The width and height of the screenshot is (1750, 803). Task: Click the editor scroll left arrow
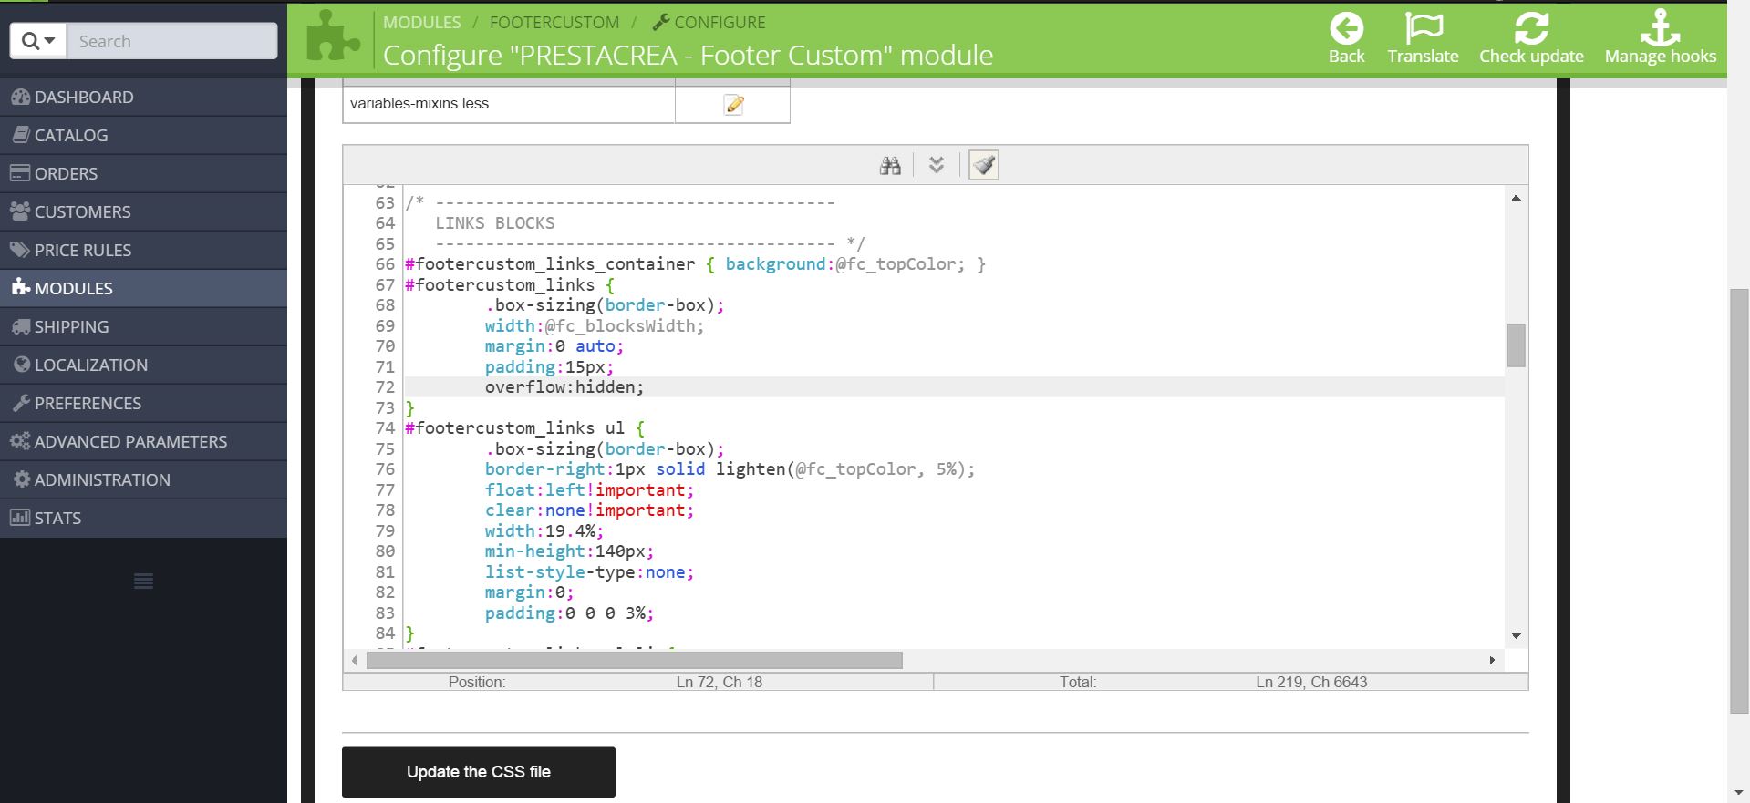coord(355,660)
